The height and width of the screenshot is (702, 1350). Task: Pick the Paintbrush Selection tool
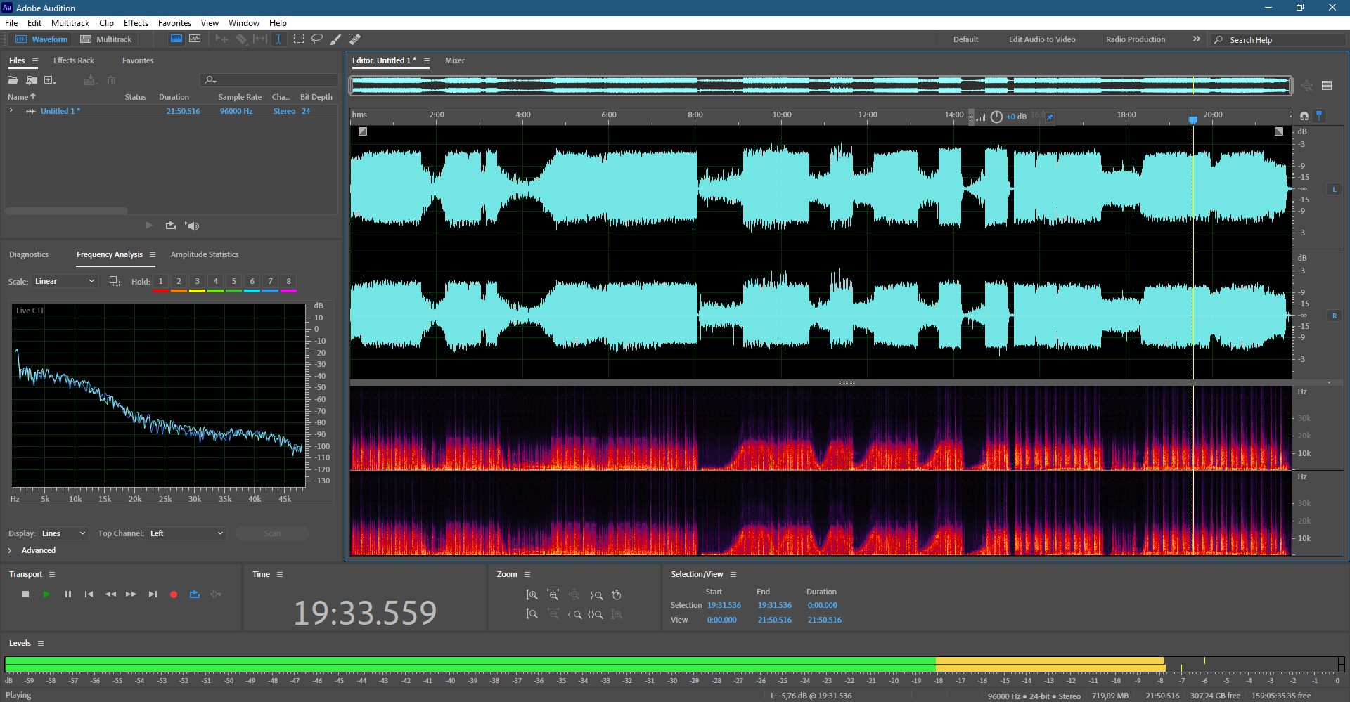(336, 39)
